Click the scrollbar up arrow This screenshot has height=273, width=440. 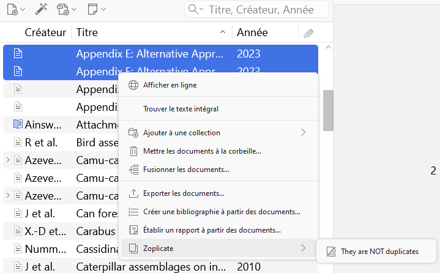(328, 47)
